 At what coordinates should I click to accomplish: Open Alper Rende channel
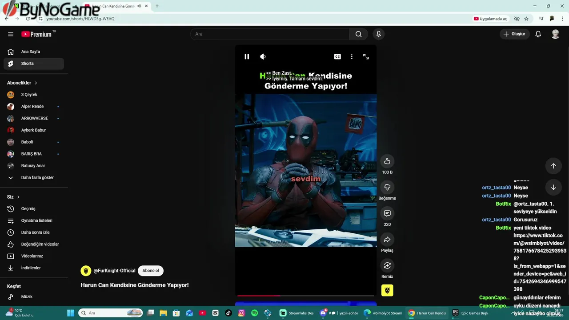pos(34,107)
